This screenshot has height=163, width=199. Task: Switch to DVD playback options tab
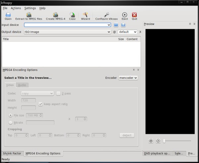point(158,153)
